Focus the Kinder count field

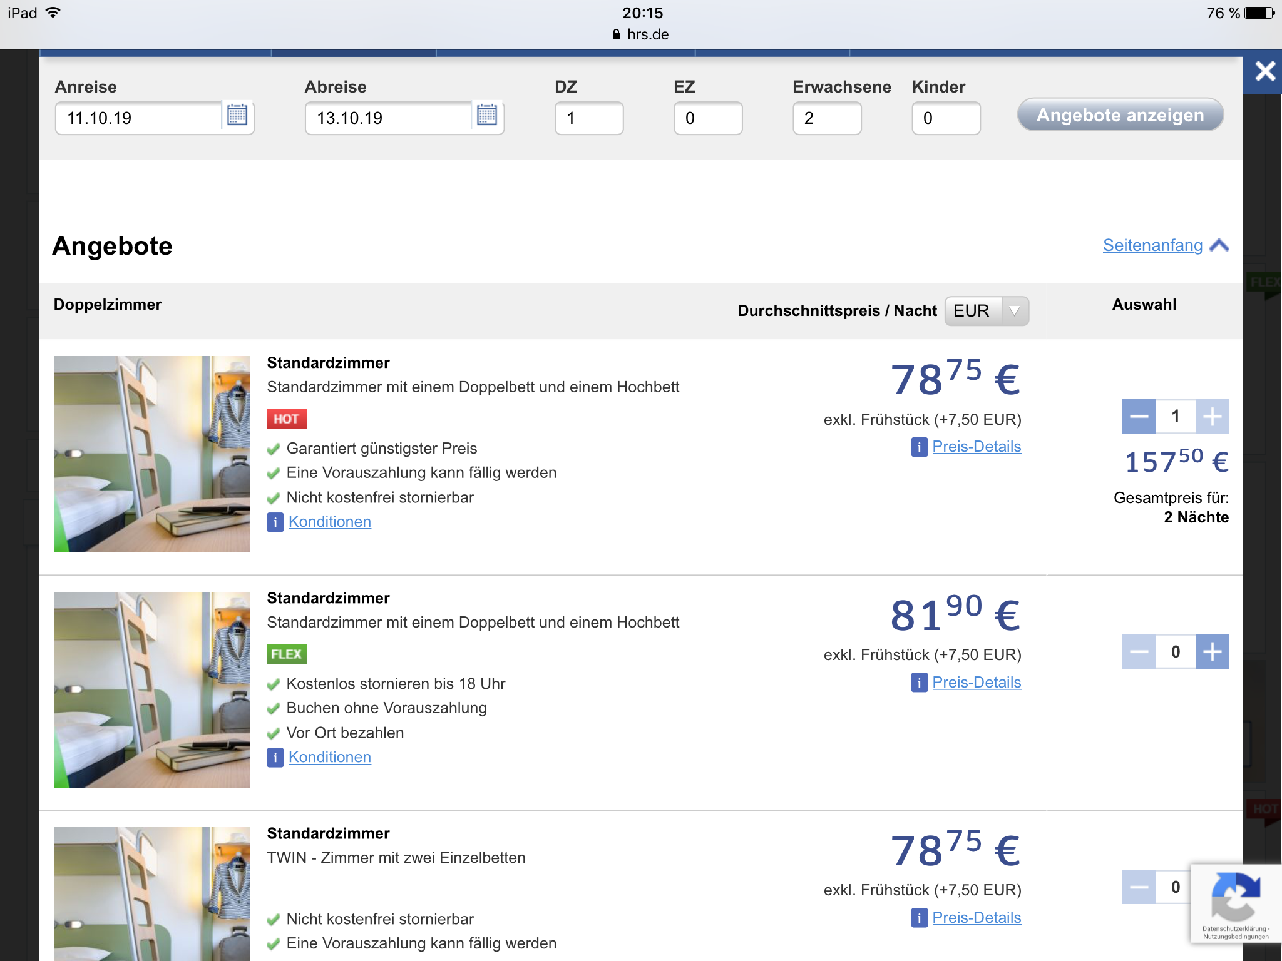coord(946,118)
